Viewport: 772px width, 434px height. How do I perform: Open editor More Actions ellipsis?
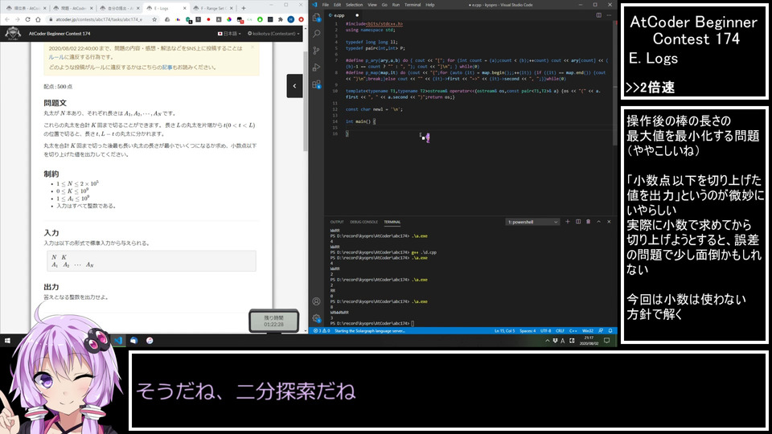[x=609, y=15]
